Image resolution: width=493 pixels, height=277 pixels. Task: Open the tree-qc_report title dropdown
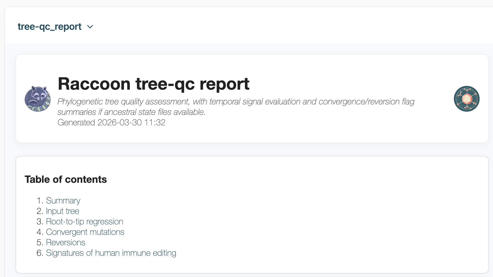pos(50,27)
